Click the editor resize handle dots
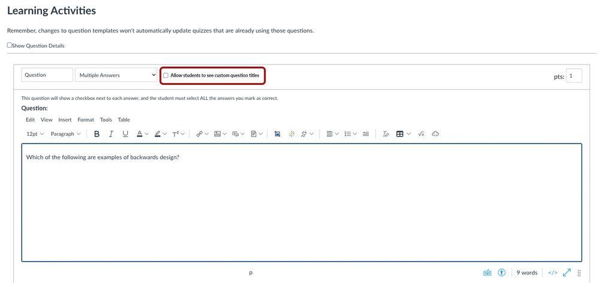The width and height of the screenshot is (599, 283). tap(579, 273)
